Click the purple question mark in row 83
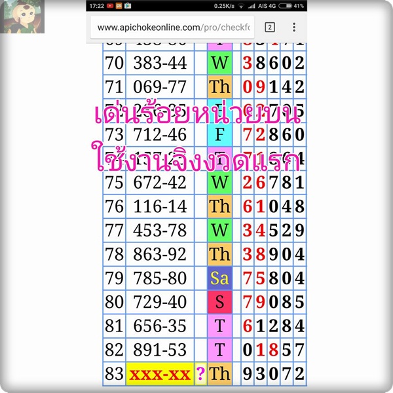Screen dimensions: 393x393 point(200,374)
